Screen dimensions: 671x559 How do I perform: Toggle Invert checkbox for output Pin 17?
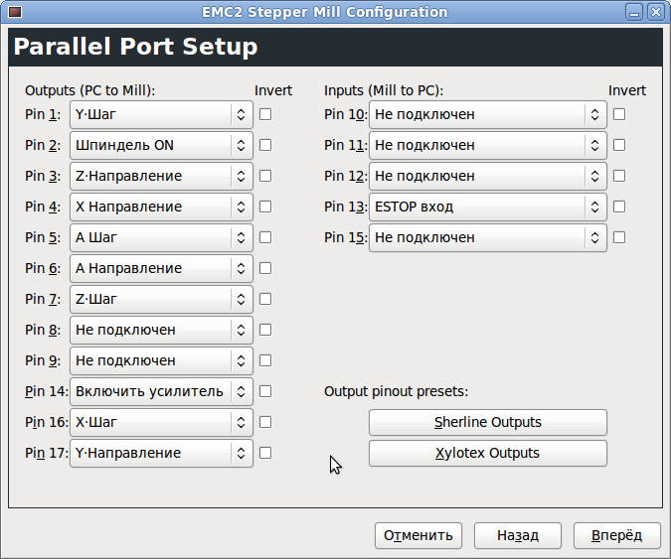pos(265,453)
